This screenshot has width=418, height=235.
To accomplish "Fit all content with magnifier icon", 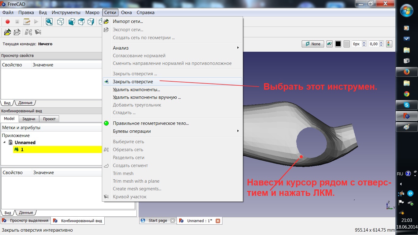I will pos(49,22).
